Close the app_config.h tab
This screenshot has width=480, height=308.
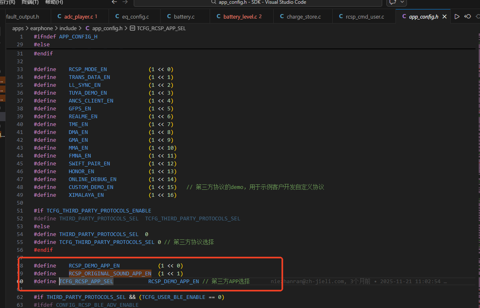pyautogui.click(x=445, y=17)
